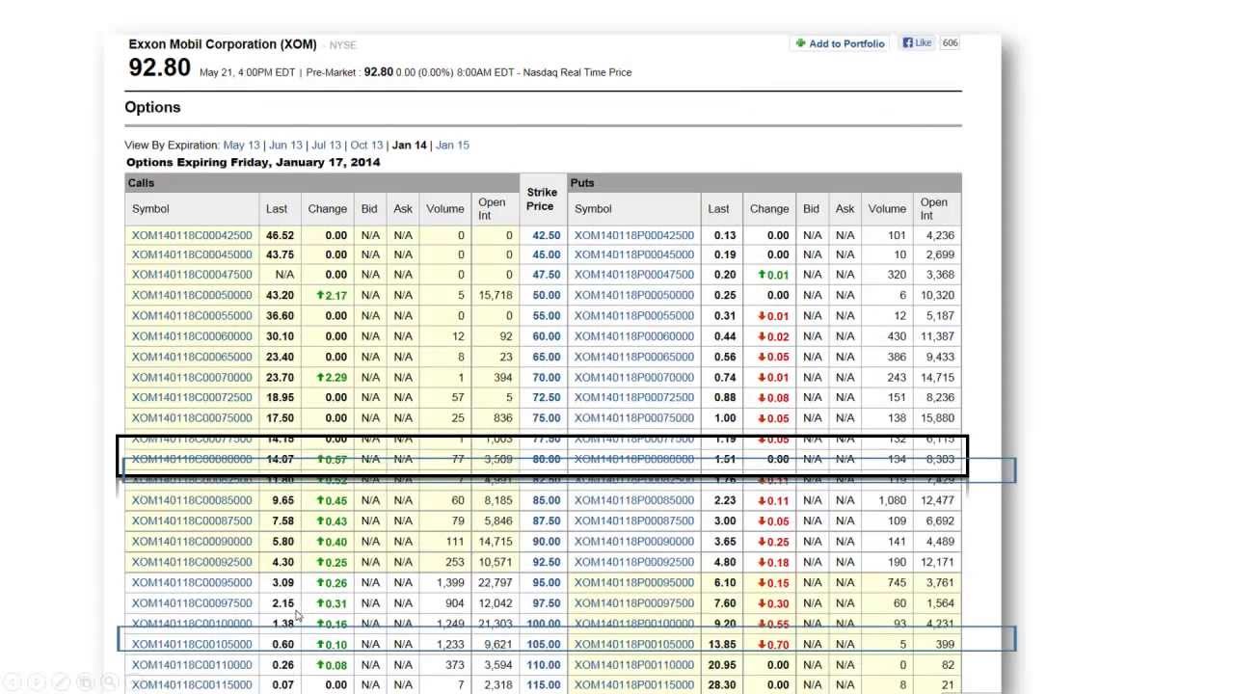Click call last price 46.52
Screen dimensions: 1234x694
tap(280, 235)
